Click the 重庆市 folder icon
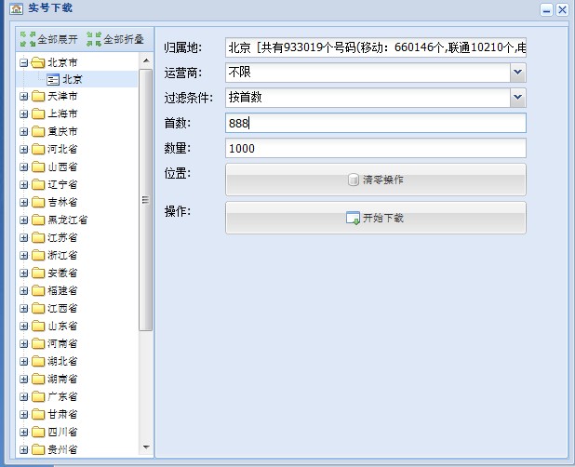 38,132
